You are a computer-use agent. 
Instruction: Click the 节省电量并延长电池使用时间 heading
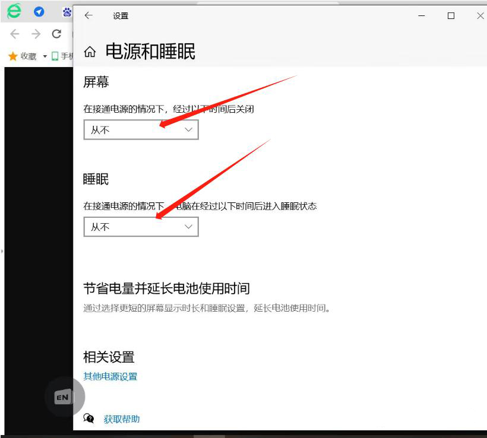click(x=166, y=288)
